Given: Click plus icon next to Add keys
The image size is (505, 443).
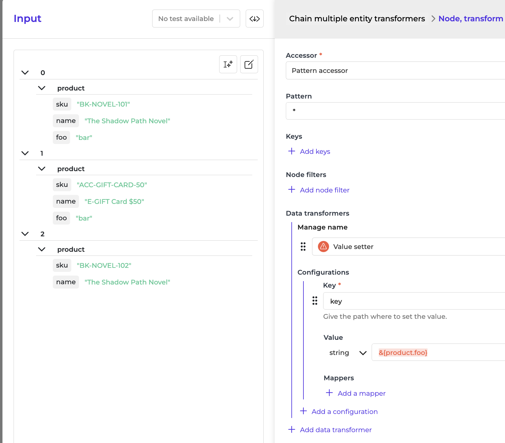Looking at the screenshot, I should (292, 151).
